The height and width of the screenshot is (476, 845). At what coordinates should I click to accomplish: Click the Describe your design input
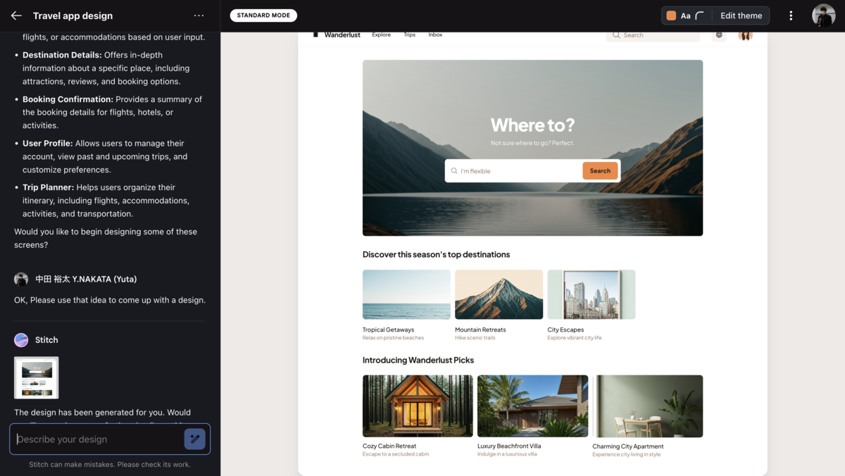click(97, 439)
